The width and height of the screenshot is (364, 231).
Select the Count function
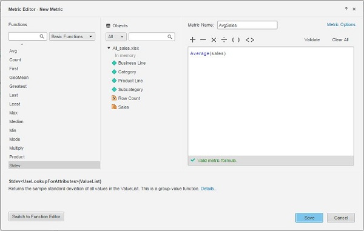[x=15, y=60]
